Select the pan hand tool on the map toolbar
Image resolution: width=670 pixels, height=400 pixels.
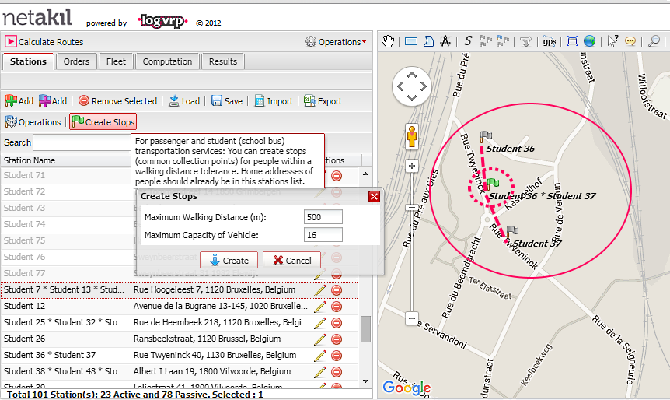click(x=388, y=41)
